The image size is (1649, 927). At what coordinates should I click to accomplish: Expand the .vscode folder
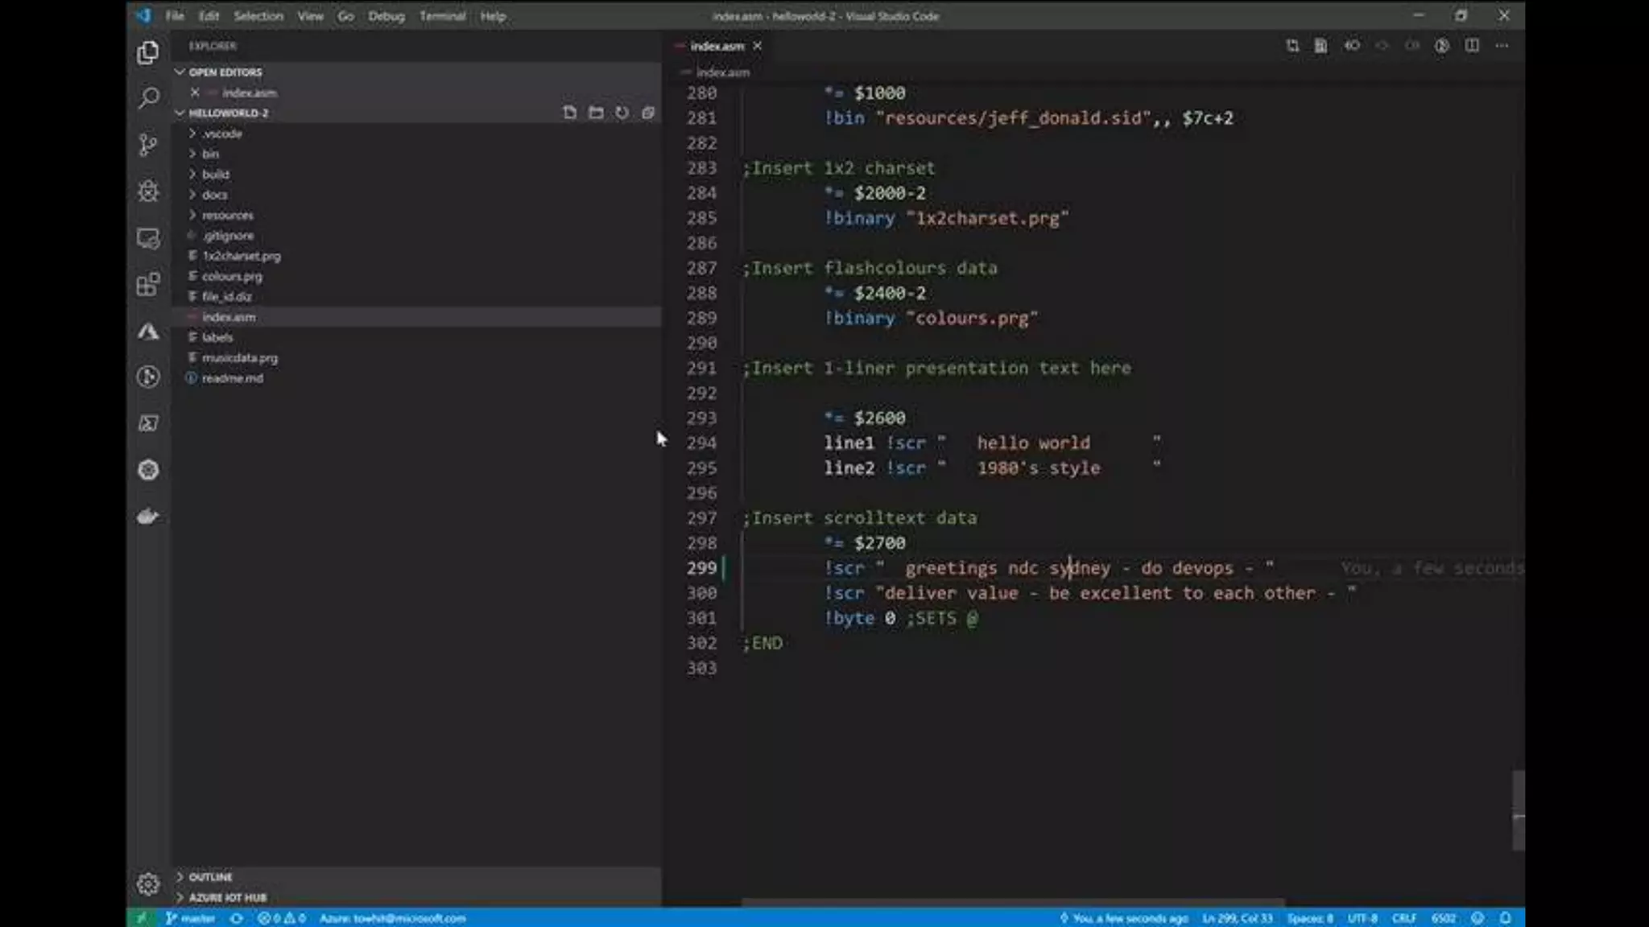[x=221, y=134]
